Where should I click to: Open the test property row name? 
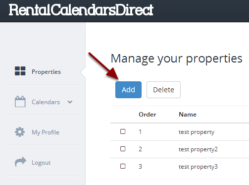click(x=197, y=132)
